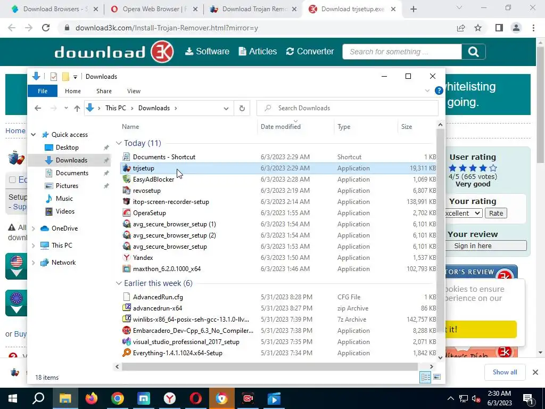Open Yandex browser from the taskbar
The width and height of the screenshot is (545, 409).
coord(170,398)
